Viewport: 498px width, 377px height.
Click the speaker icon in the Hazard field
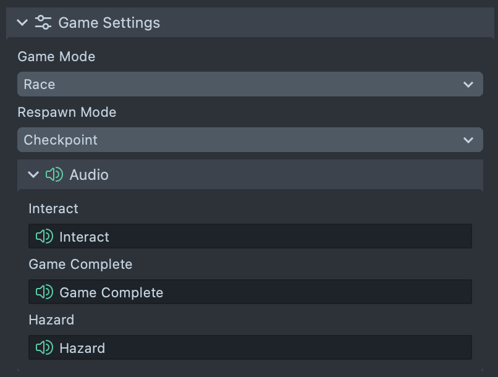[x=43, y=347]
